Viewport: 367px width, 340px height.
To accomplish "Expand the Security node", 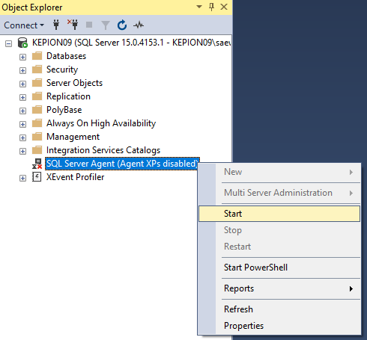I will tap(22, 70).
